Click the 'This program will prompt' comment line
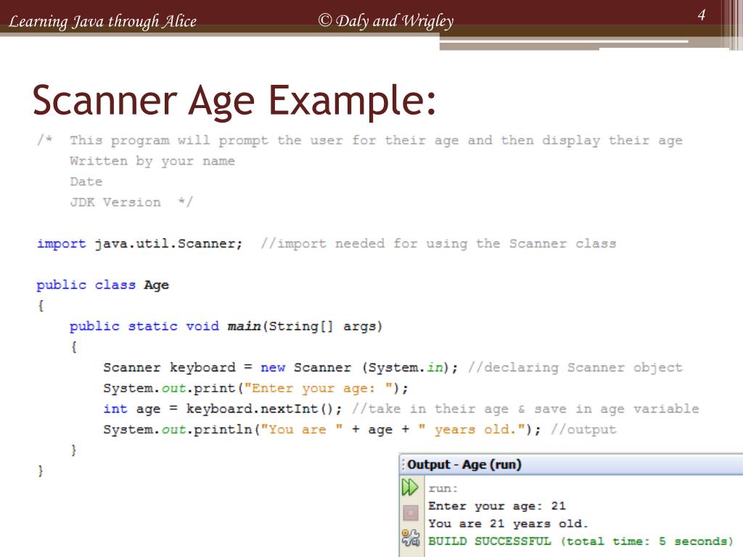The image size is (743, 557). 360,140
